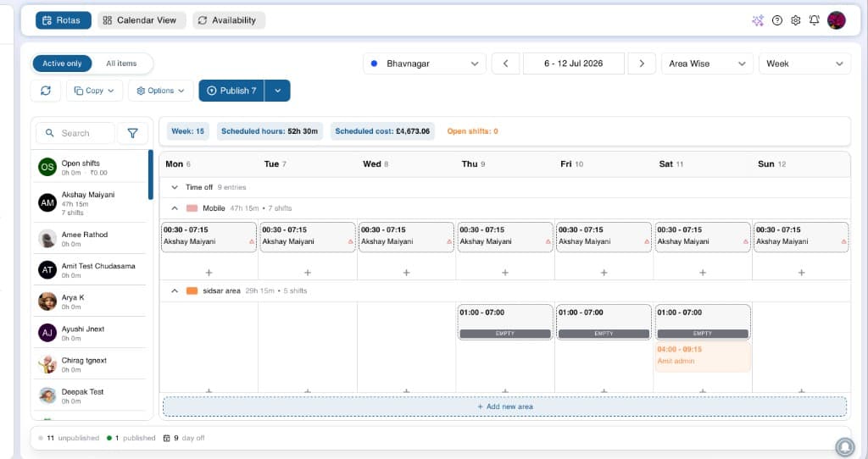Screen dimensions: 868x459
Task: Open the Options dropdown
Action: coord(160,91)
